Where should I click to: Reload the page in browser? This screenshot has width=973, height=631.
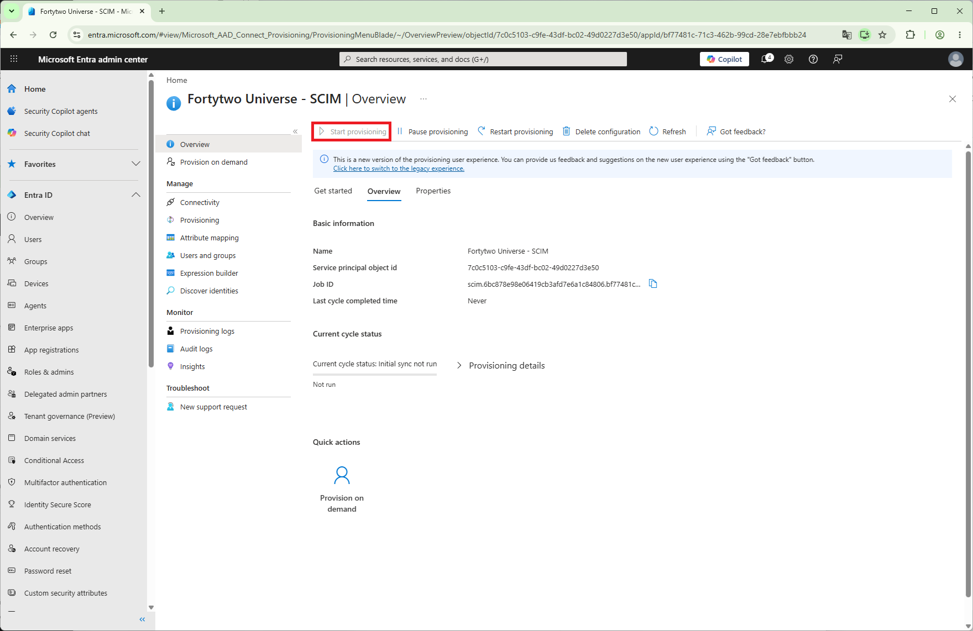53,35
